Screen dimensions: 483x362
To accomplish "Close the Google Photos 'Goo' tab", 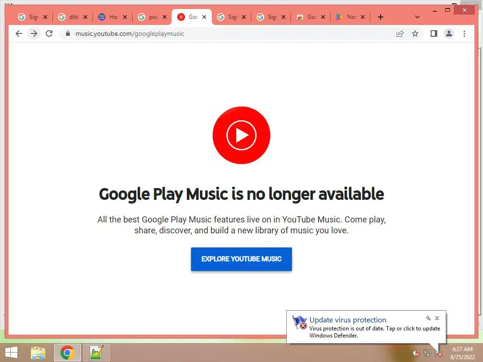I will point(323,17).
